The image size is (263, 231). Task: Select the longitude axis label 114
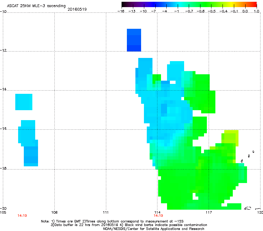(157, 213)
